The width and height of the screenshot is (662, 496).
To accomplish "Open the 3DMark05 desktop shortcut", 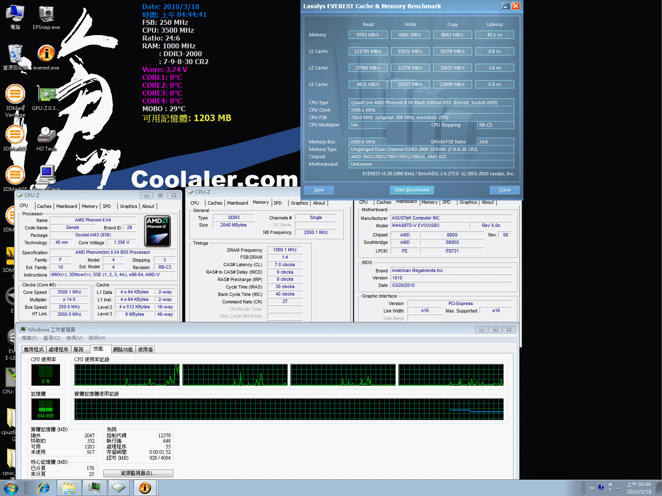I will [x=15, y=179].
